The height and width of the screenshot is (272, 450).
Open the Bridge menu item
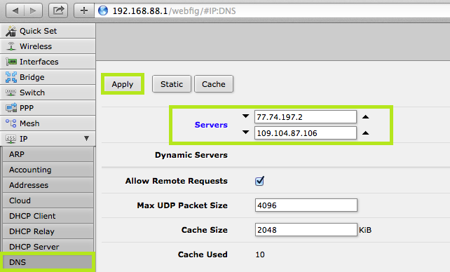(48, 77)
